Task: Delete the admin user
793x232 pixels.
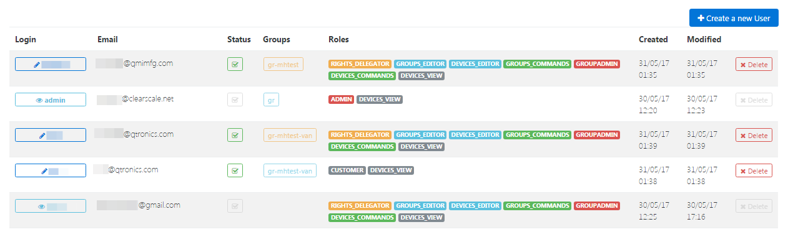Action: pyautogui.click(x=754, y=100)
